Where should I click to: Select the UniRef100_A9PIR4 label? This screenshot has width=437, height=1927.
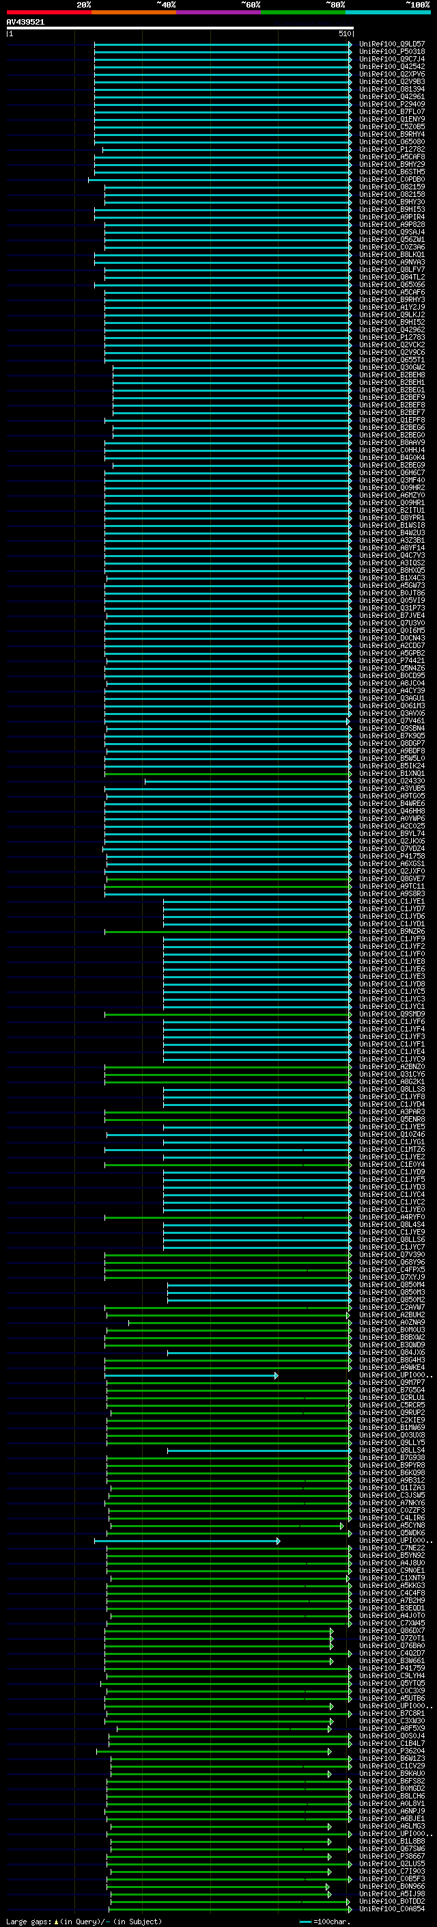point(391,217)
